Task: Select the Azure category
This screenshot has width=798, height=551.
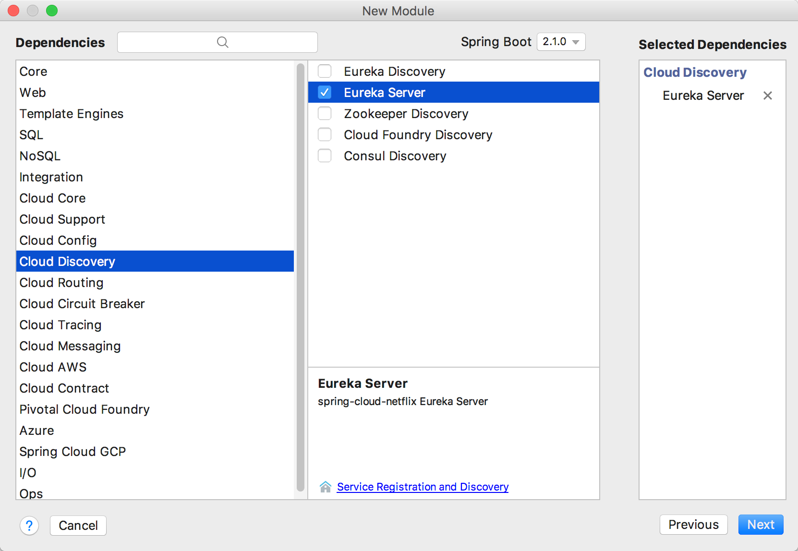Action: point(155,431)
